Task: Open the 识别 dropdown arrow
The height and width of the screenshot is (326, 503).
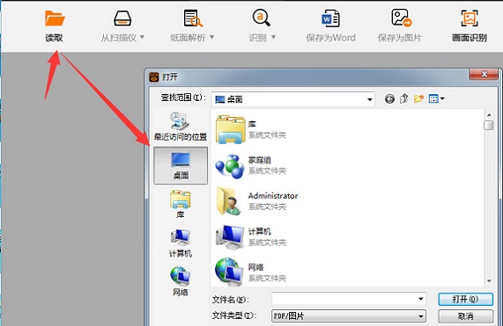Action: [x=273, y=37]
